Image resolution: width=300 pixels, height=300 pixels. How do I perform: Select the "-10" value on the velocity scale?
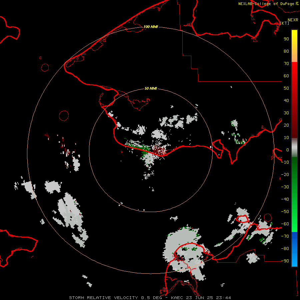click(285, 162)
